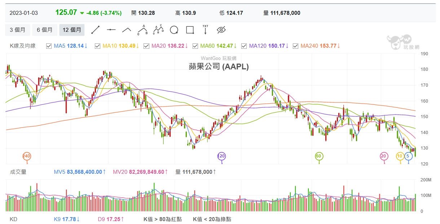Select the trend line drawing tool
Viewport: 440px width, 224px height.
(x=95, y=30)
